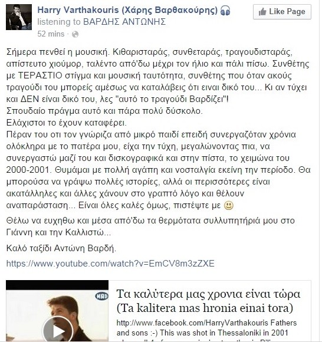322x342 pixels.
Task: Click the public globe privacy icon
Action: coord(75,34)
